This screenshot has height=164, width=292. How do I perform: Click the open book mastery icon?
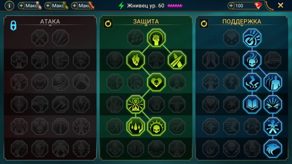(x=252, y=104)
